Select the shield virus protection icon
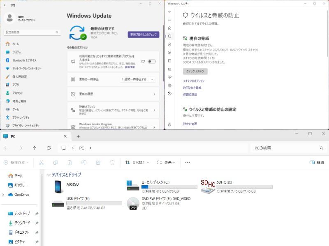Viewport: 329px width, 246px height. pyautogui.click(x=169, y=36)
